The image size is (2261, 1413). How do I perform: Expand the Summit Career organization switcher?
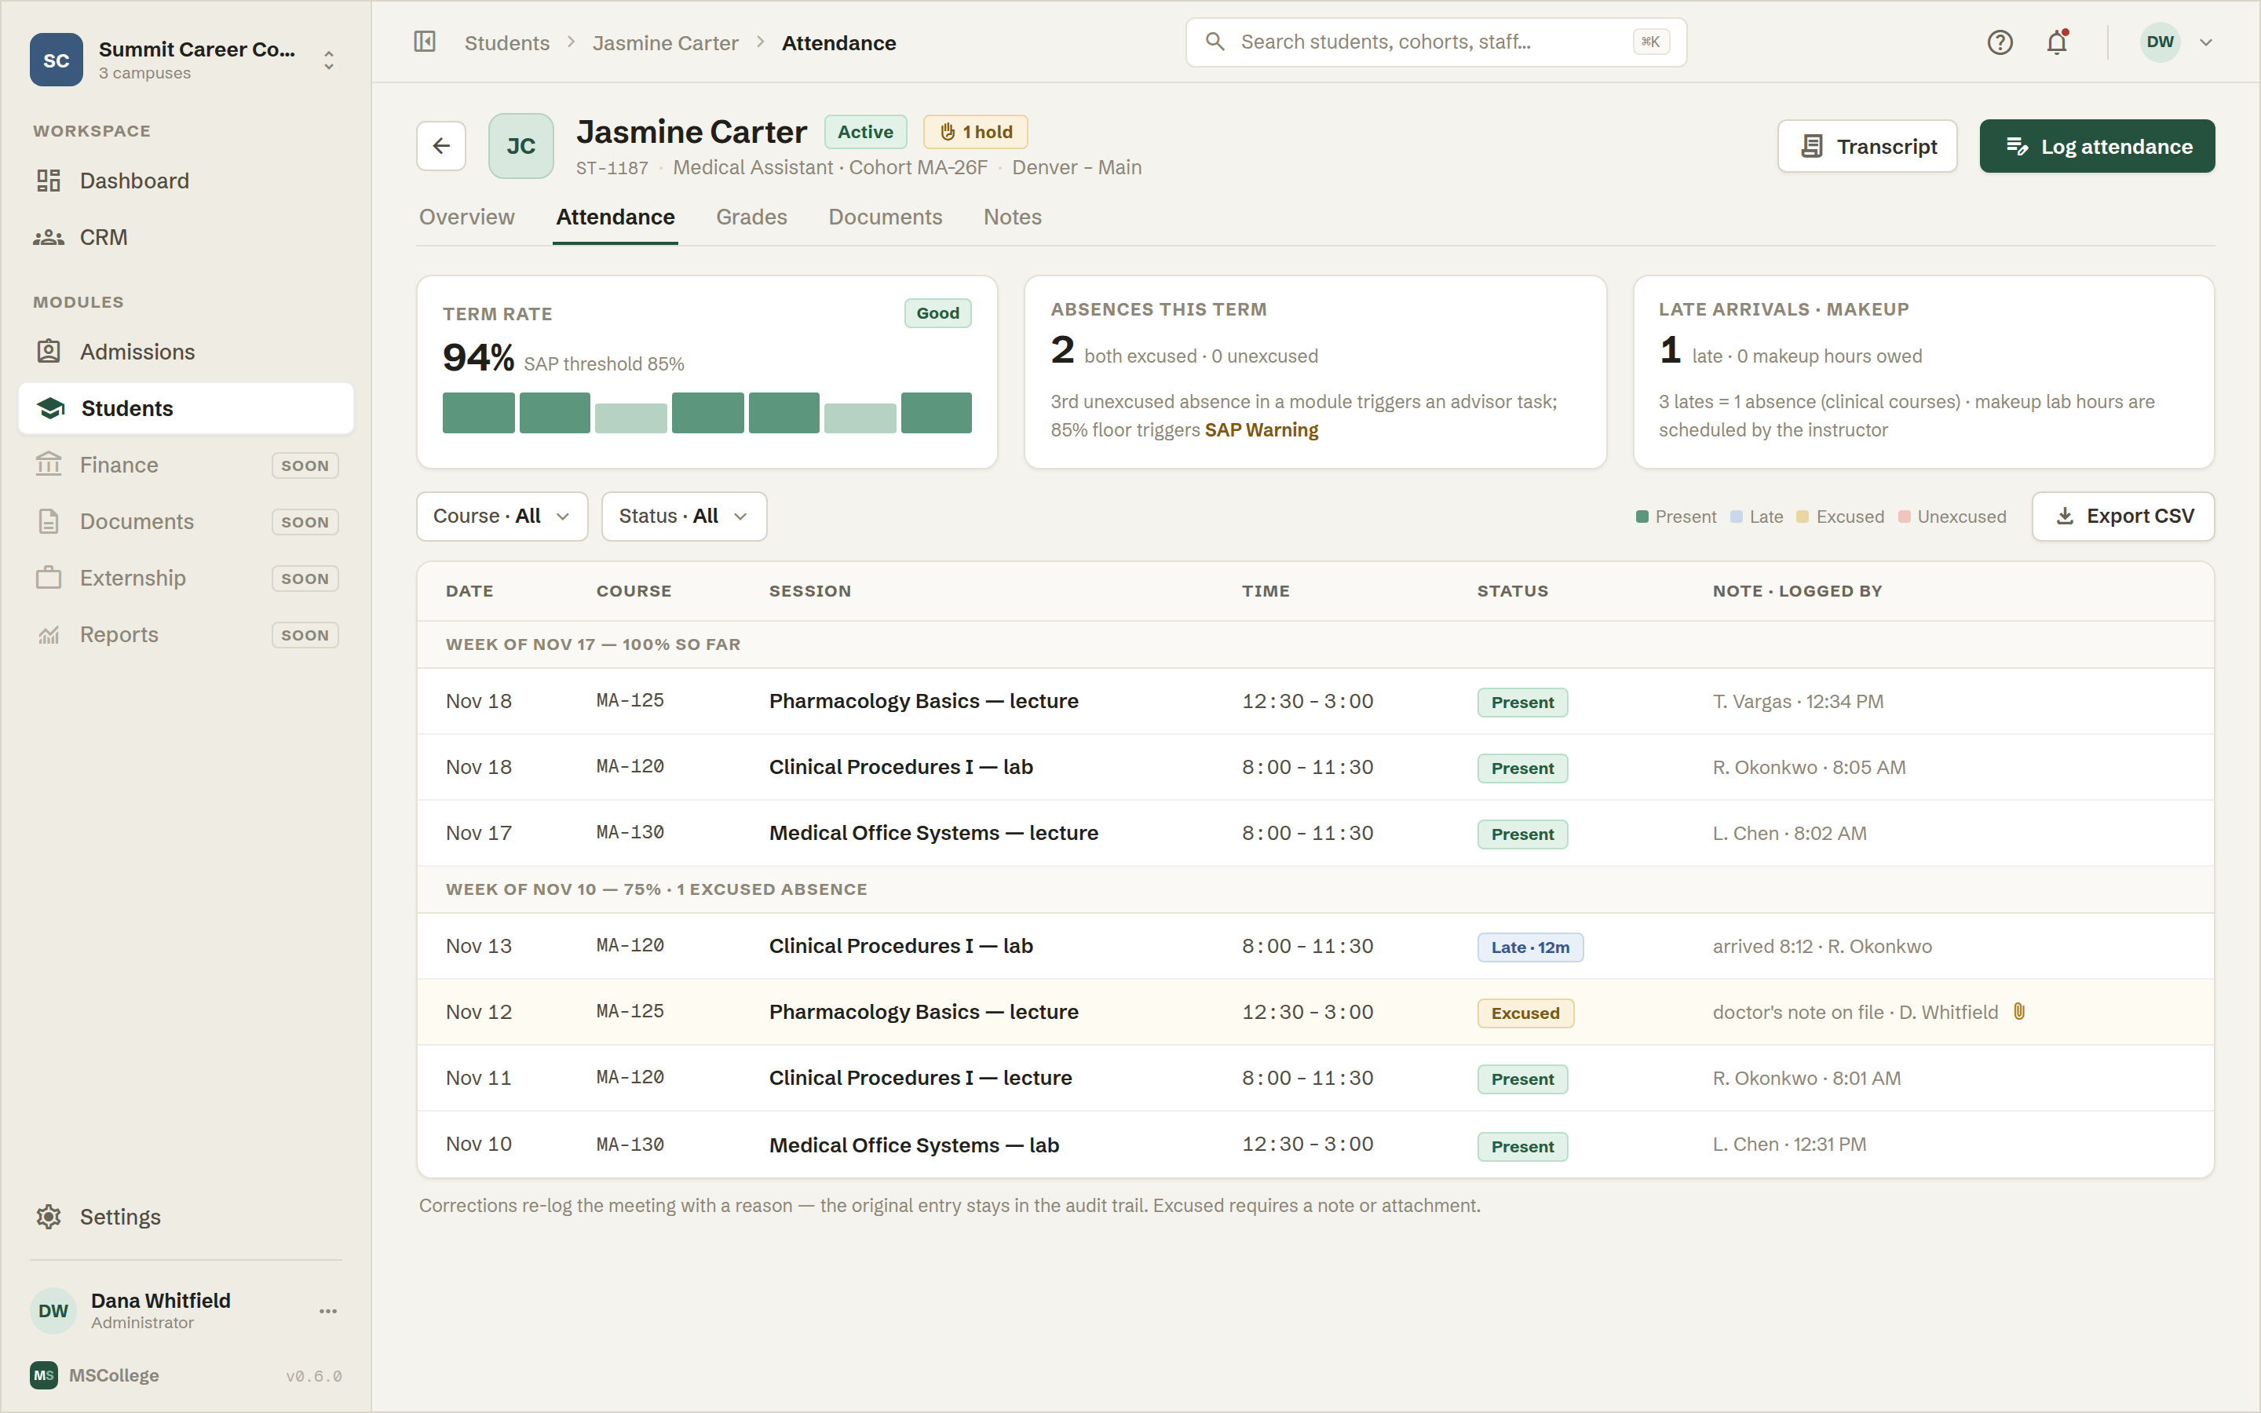(x=329, y=60)
